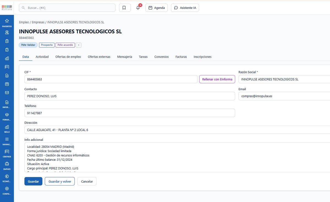Screen dimensions: 330x202
Task: Open the clipboard checkmark sidebar icon
Action: 7,50
